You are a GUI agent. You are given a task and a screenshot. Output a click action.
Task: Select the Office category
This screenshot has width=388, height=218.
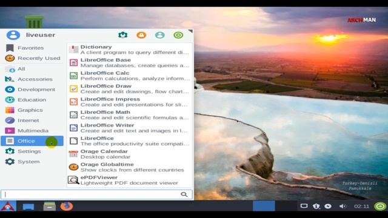(x=32, y=141)
